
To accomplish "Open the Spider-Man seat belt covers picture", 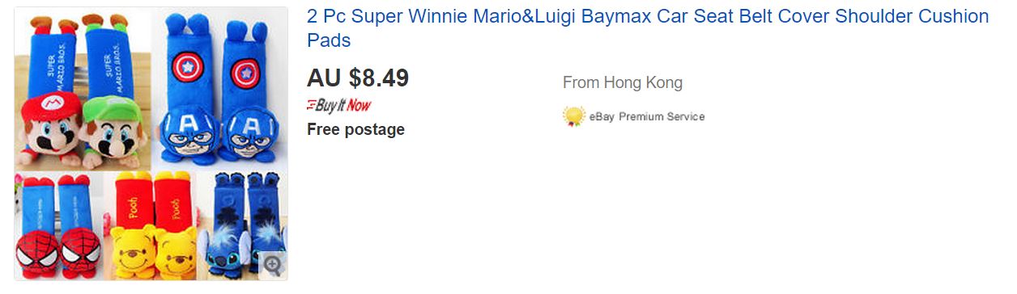I will [59, 225].
